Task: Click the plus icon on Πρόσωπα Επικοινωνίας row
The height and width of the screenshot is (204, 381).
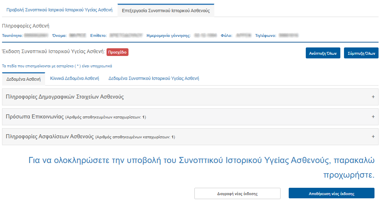Action: [x=373, y=117]
